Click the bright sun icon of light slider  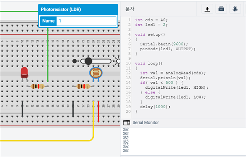[118, 61]
